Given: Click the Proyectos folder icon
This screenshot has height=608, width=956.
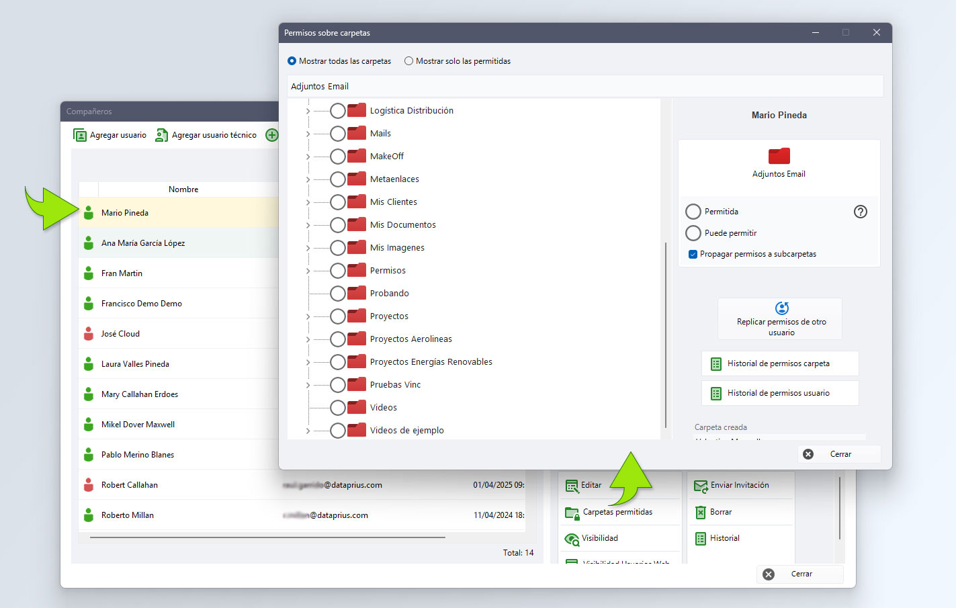Looking at the screenshot, I should pyautogui.click(x=357, y=316).
